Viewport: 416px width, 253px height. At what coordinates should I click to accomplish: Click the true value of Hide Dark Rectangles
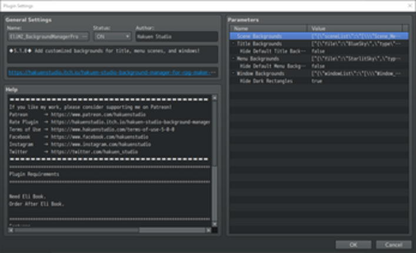[317, 81]
